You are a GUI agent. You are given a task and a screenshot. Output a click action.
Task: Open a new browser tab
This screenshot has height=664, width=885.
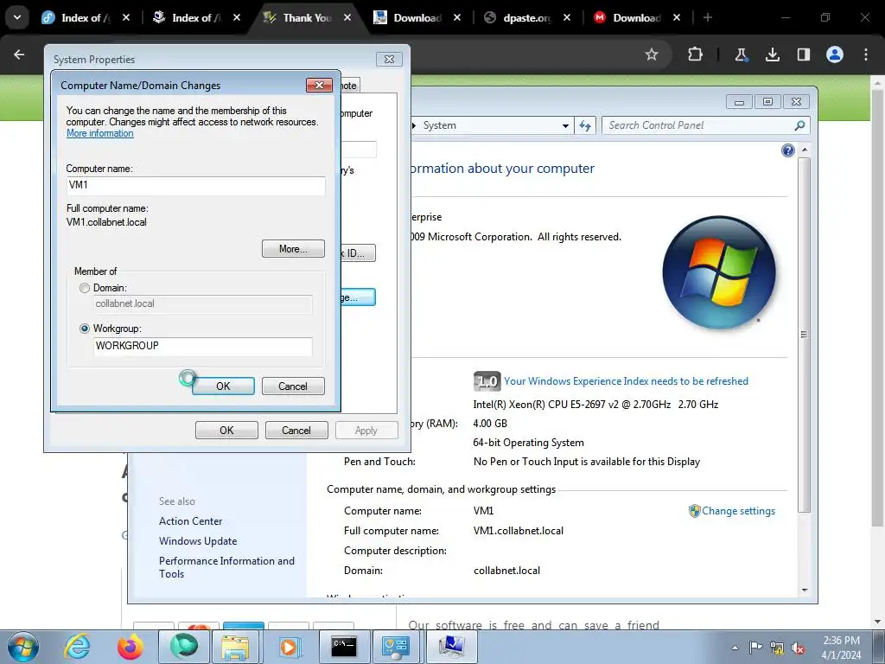707,17
